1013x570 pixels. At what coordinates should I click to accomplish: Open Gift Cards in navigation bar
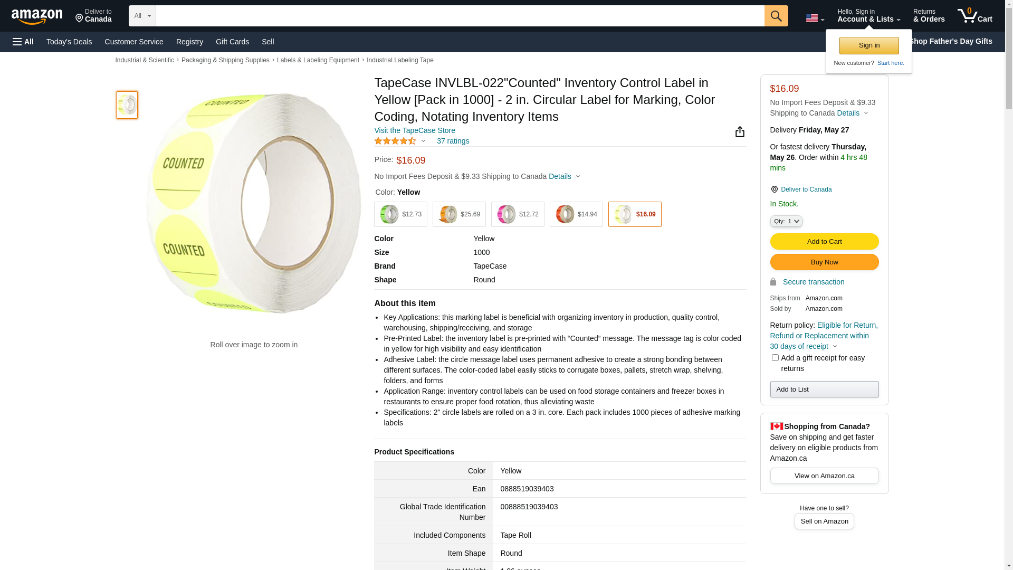coord(232,42)
